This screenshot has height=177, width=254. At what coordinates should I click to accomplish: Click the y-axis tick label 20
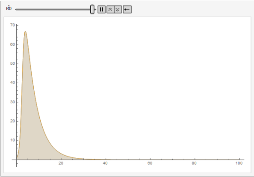(x=12, y=121)
